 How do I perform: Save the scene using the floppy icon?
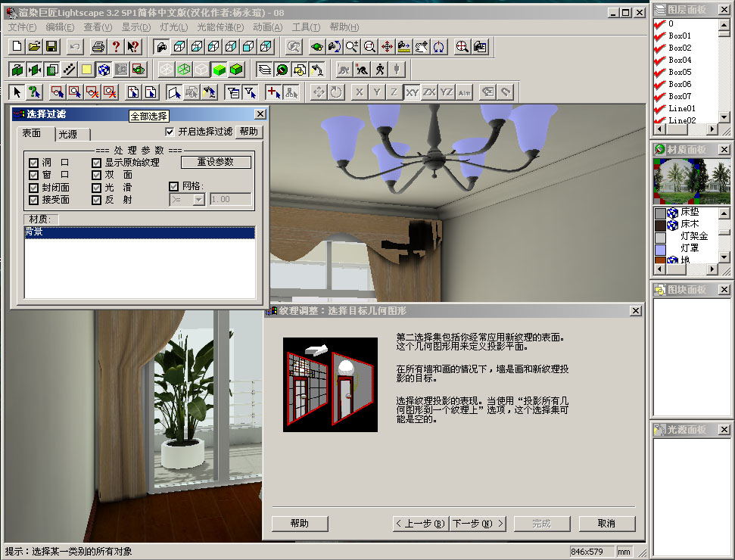(51, 46)
